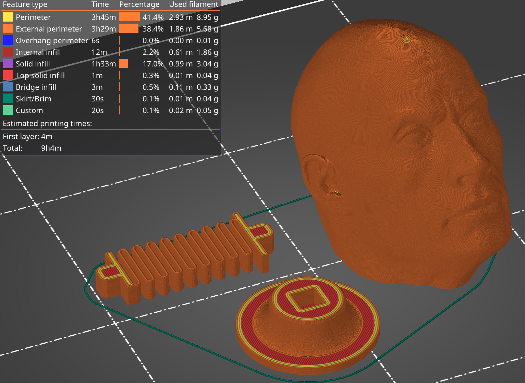Click the 8.95 g Perimeter filament weight
The width and height of the screenshot is (525, 383).
click(207, 17)
